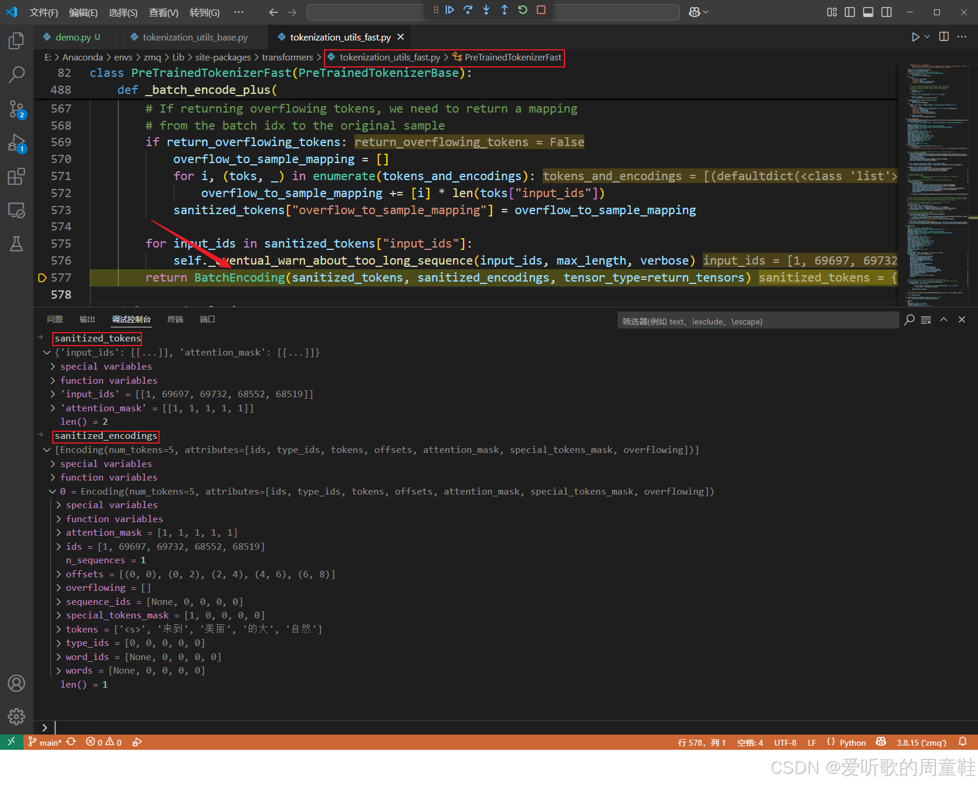This screenshot has height=785, width=978.
Task: Open the Copilot chat icon in title bar
Action: click(695, 12)
